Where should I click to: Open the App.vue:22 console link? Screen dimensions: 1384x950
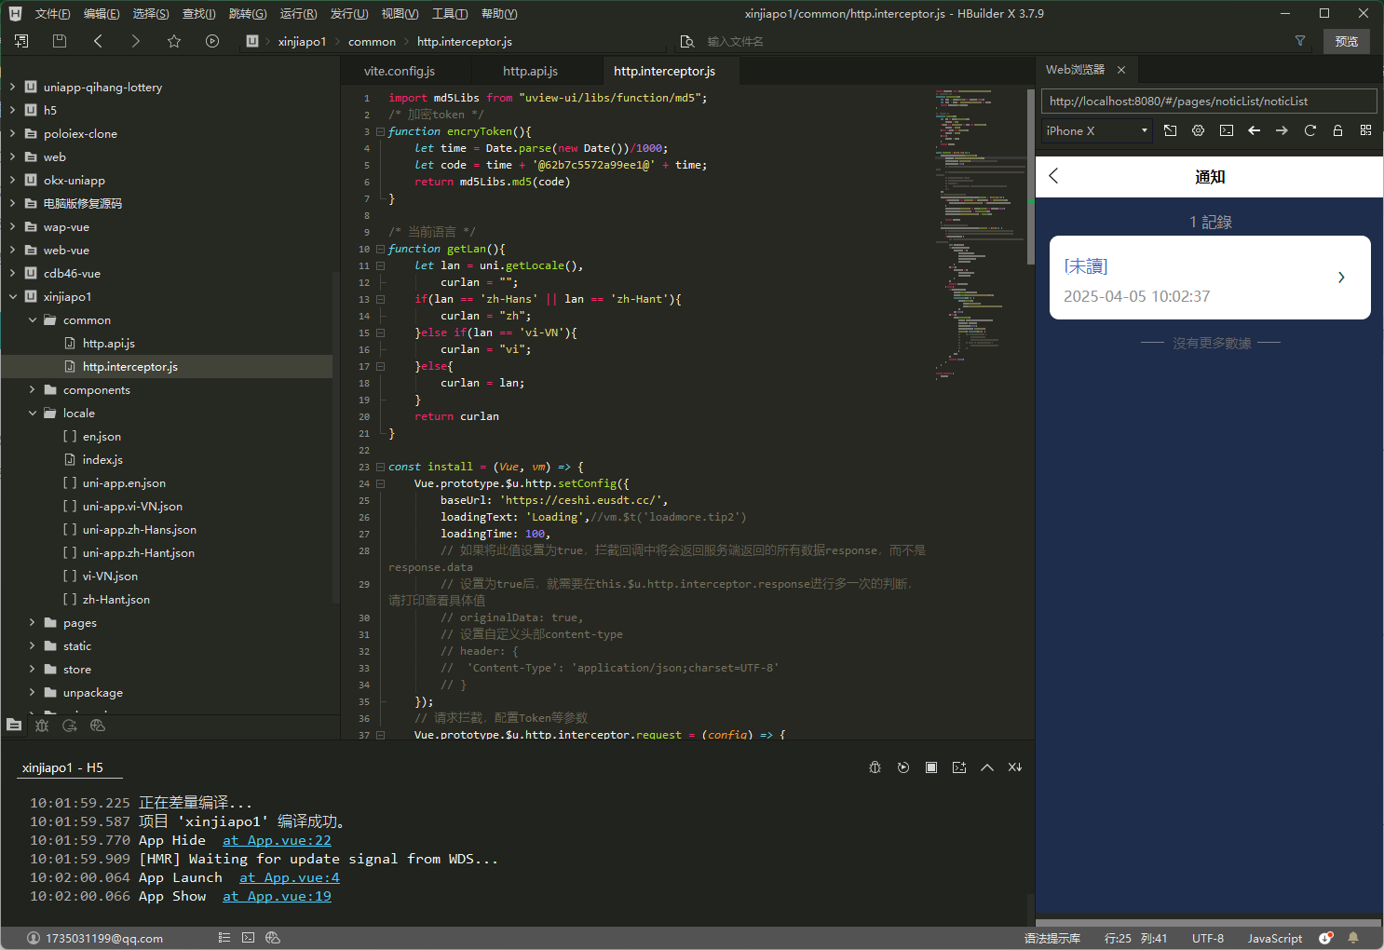[277, 840]
